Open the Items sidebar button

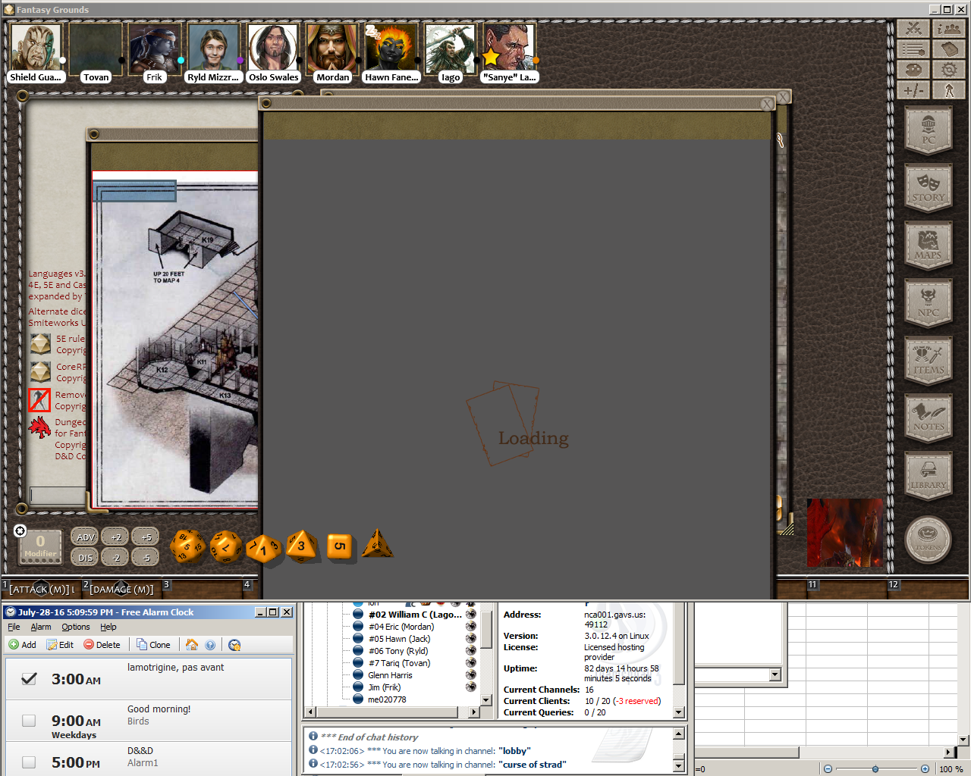tap(929, 361)
